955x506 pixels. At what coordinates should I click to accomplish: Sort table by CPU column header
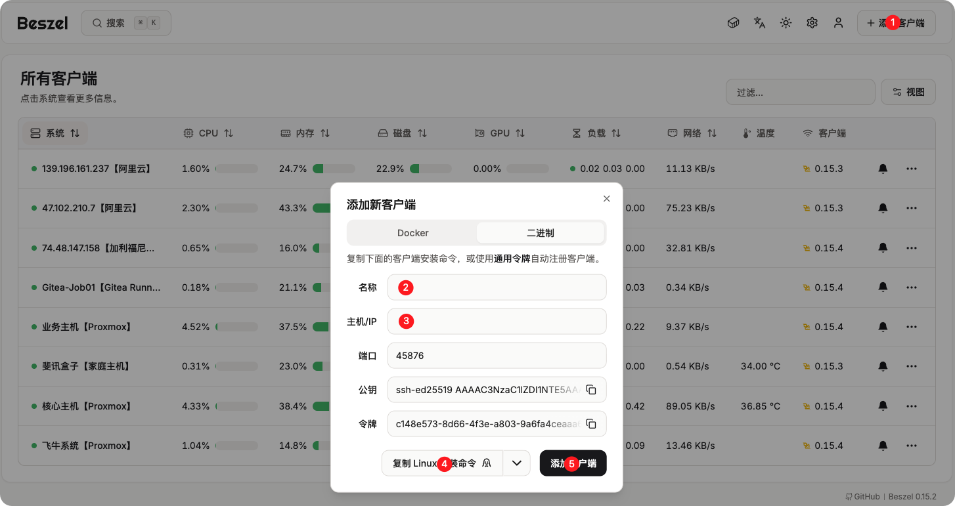coord(209,133)
